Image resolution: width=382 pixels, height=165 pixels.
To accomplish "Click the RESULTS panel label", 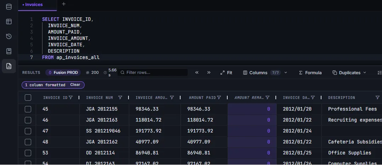I will (x=31, y=72).
